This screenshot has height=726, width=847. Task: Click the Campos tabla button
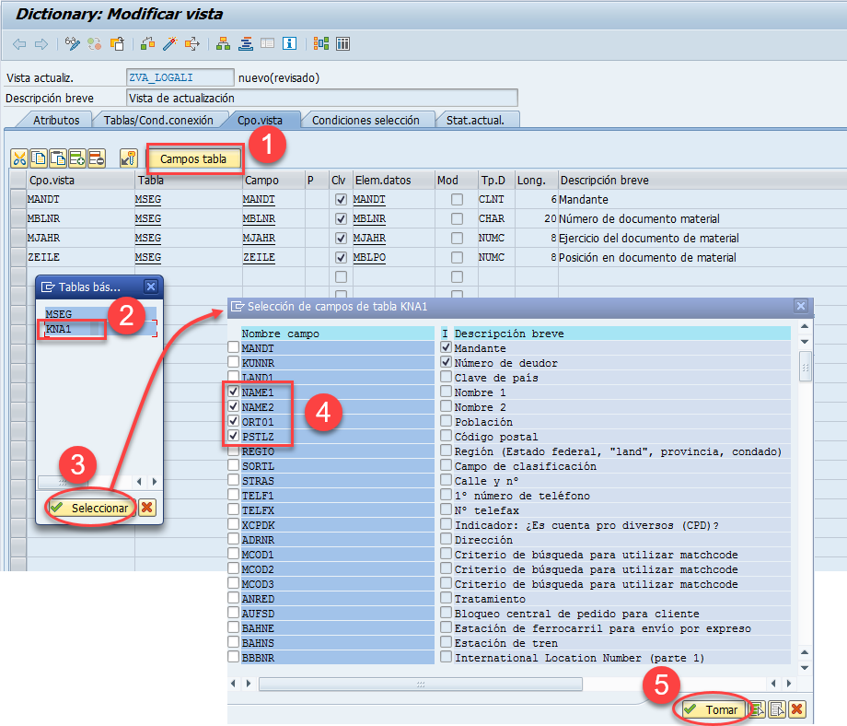(x=193, y=159)
